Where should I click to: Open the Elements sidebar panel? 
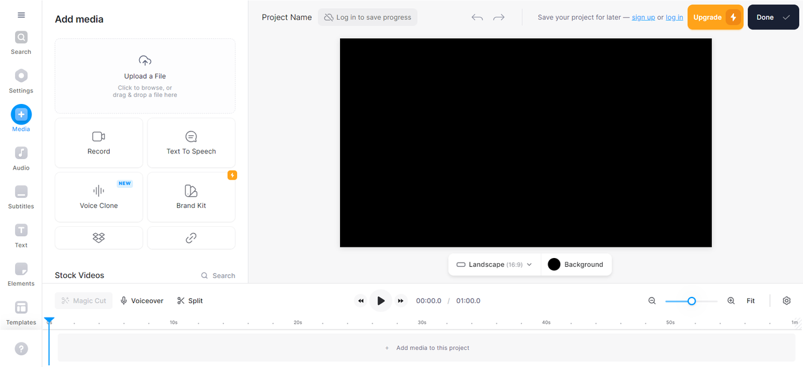tap(21, 274)
